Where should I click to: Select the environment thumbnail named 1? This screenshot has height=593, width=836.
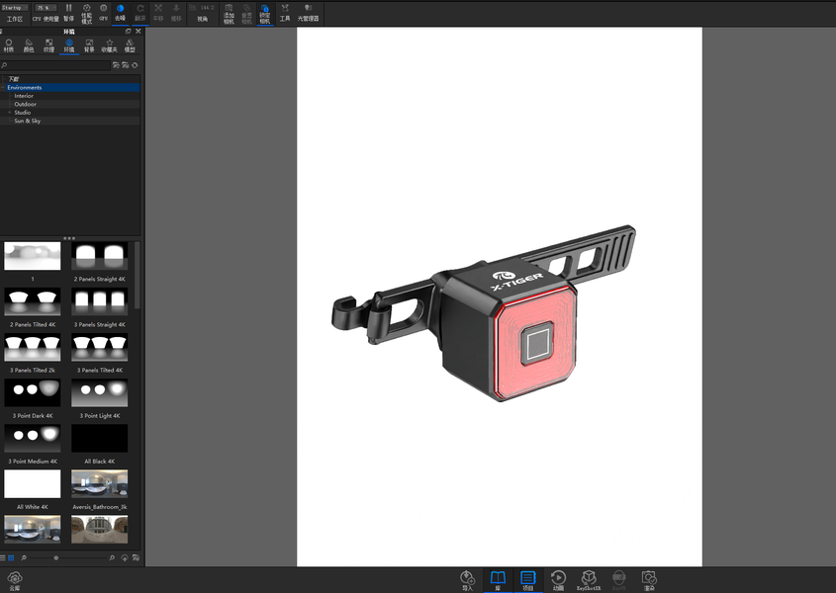click(33, 256)
